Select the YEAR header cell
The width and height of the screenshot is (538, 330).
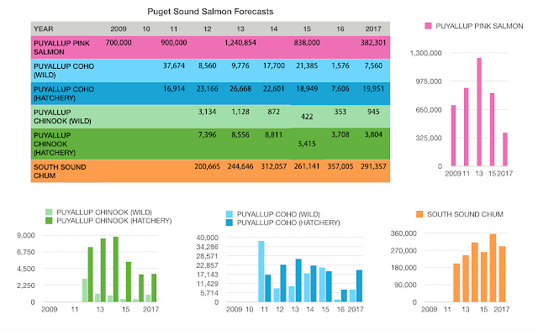[43, 29]
